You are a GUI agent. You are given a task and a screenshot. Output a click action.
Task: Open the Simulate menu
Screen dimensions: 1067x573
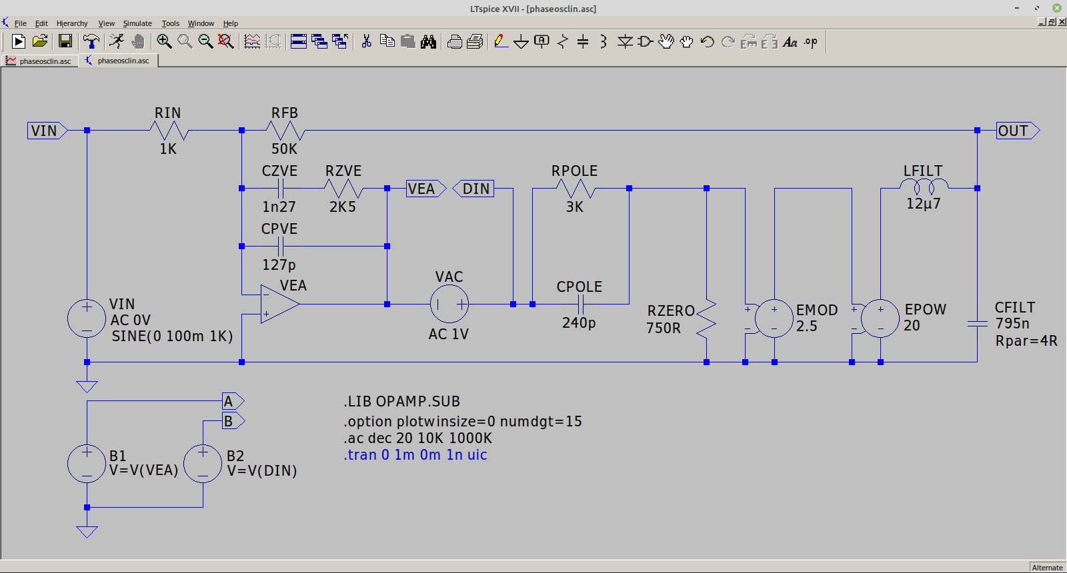coord(137,23)
